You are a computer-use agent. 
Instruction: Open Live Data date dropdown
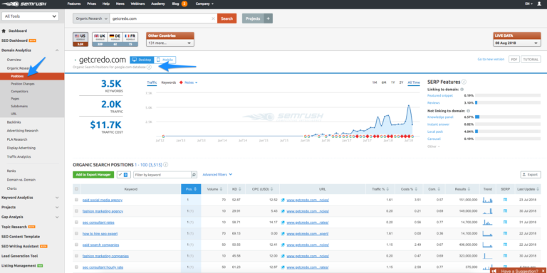click(516, 43)
